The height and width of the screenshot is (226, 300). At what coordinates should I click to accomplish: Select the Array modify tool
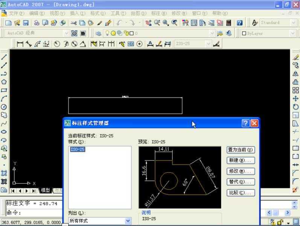(x=295, y=90)
